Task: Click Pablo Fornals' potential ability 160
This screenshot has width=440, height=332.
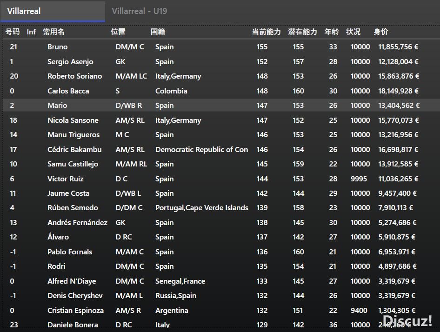Action: coord(298,252)
